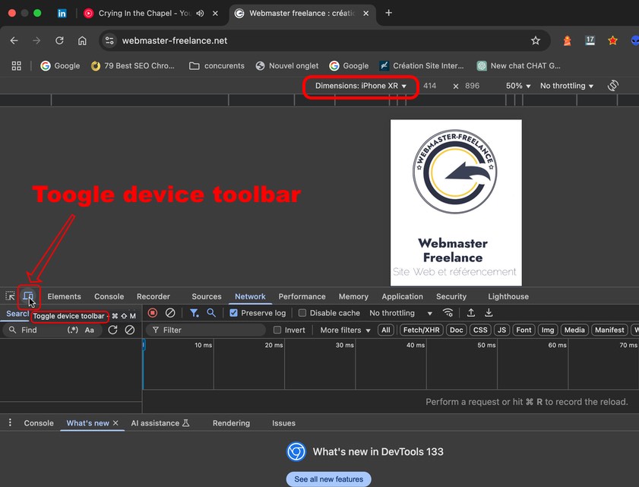Switch to the Elements panel tab
Screen dimensions: 639x487
(64, 296)
